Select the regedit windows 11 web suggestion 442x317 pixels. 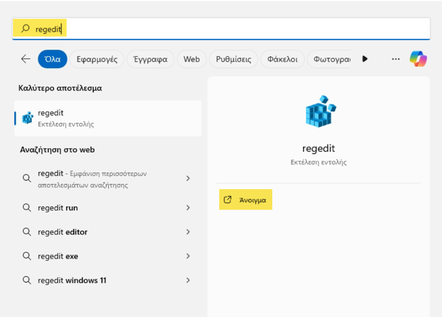(107, 280)
